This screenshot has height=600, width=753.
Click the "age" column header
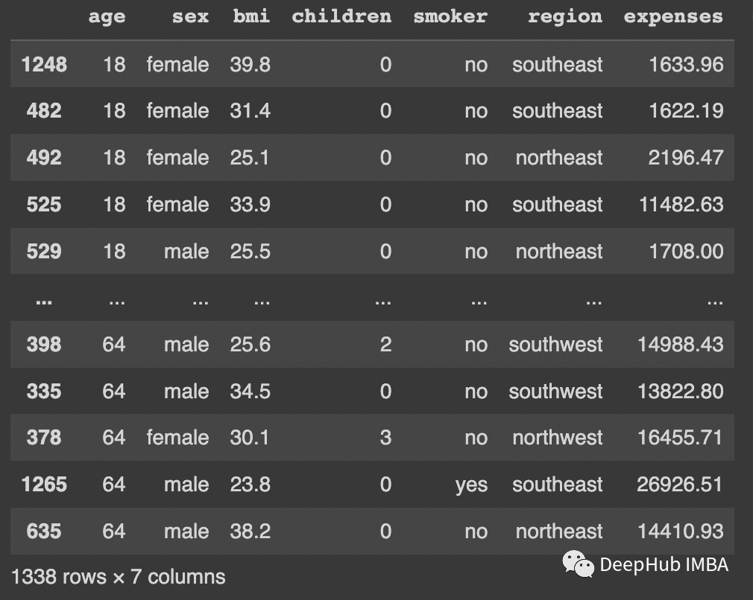[x=107, y=16]
